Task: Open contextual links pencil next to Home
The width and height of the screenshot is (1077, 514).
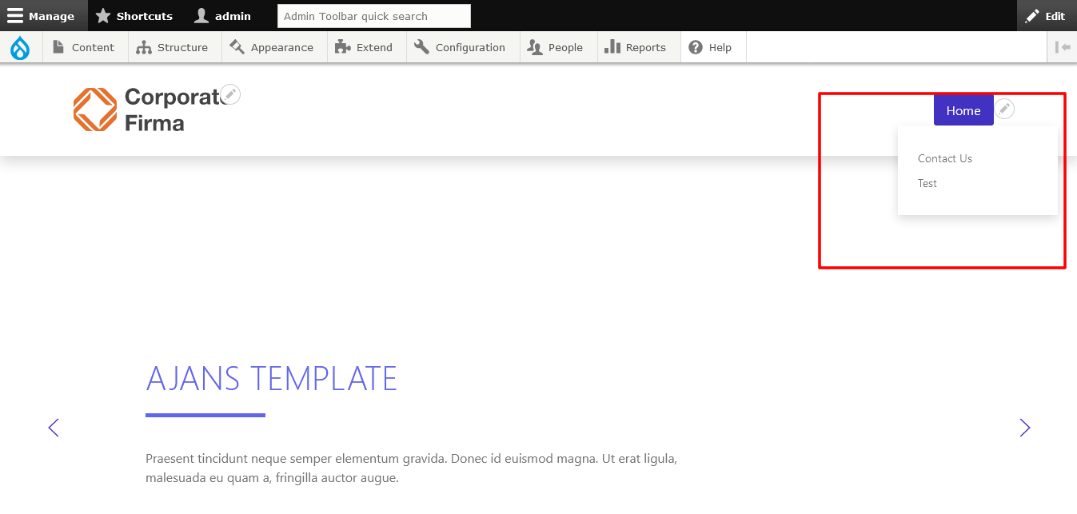Action: (1004, 108)
